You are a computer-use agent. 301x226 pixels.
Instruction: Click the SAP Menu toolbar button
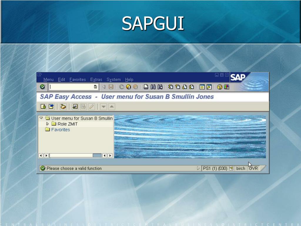pyautogui.click(x=51, y=107)
